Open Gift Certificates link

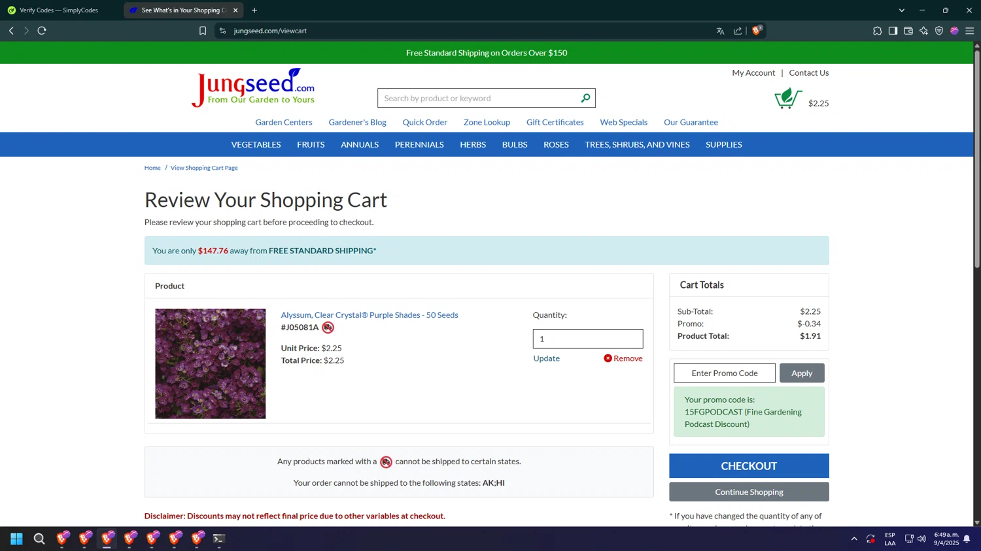[555, 122]
